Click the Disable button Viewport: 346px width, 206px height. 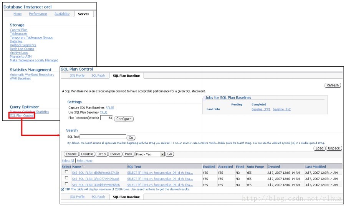coord(87,154)
